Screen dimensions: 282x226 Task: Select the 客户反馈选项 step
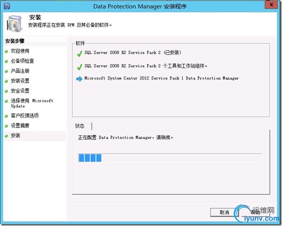[25, 116]
